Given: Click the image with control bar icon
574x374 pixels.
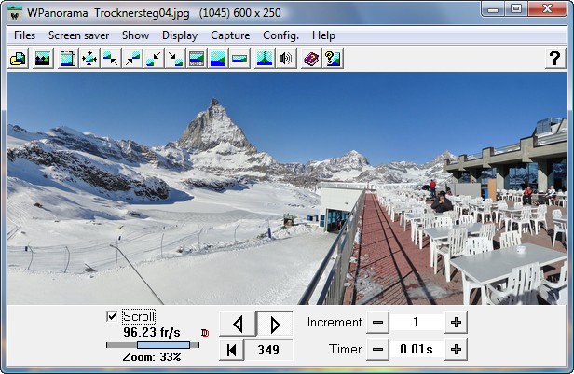Looking at the screenshot, I should coord(197,59).
